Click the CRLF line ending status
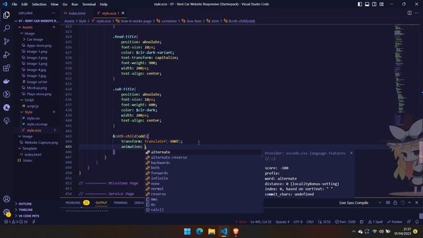Screen dimensions: 423x238 (310, 222)
